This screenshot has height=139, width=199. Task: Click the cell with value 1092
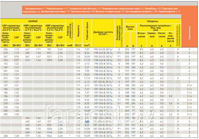pos(49,60)
